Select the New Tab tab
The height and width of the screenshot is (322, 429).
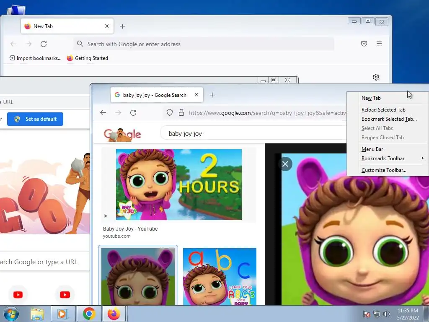(67, 26)
